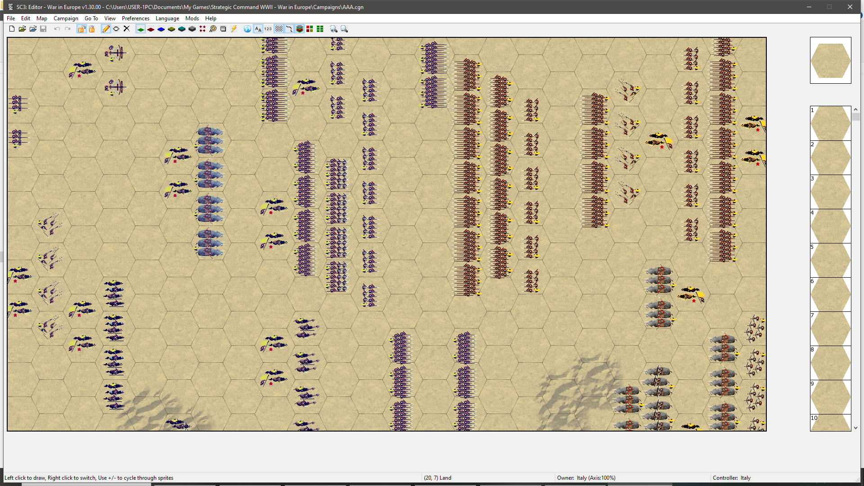Click the all-green squares icon

(x=320, y=29)
